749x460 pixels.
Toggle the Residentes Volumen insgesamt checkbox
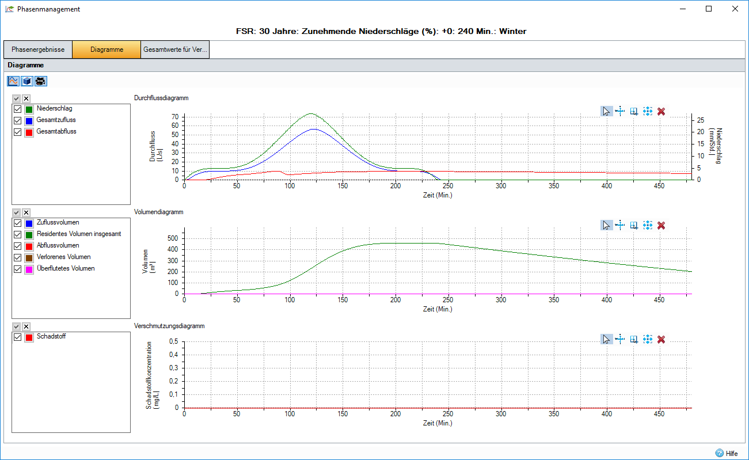17,234
